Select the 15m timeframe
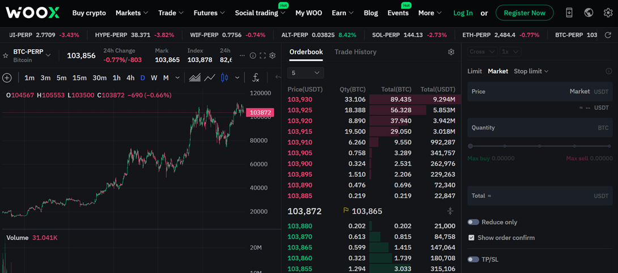Image resolution: width=618 pixels, height=273 pixels. point(79,78)
